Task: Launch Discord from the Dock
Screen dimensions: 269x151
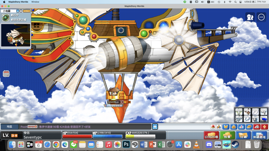Action: [209, 144]
